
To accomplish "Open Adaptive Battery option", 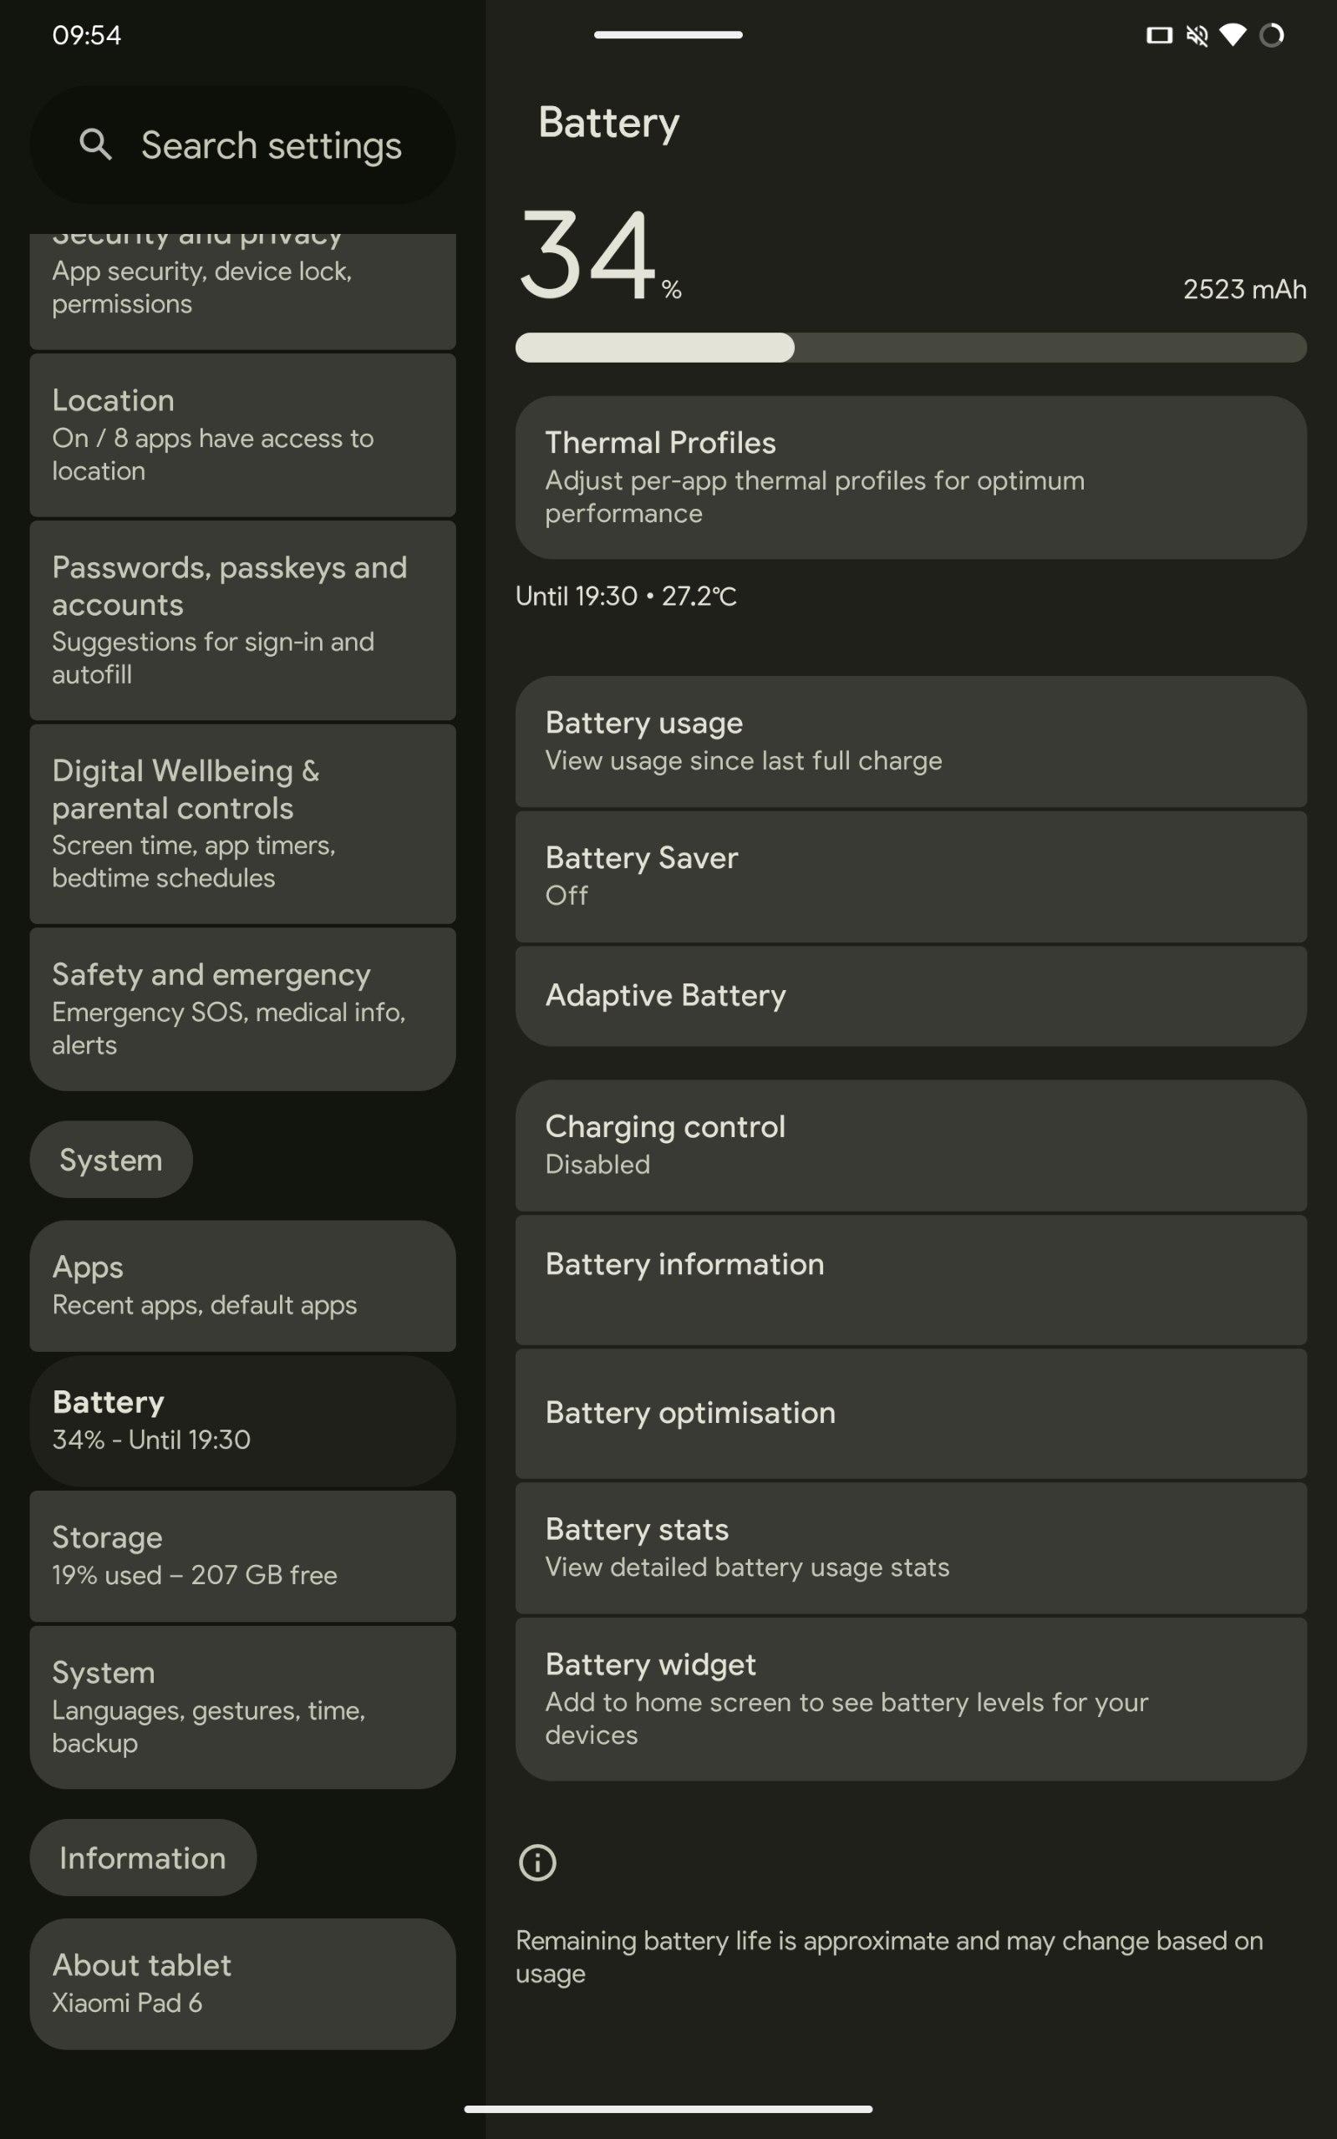I will point(911,995).
